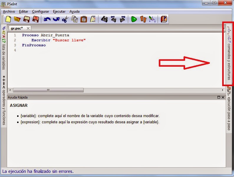Start step-by-step execution with the footprints icon
234x177 pixels.
[143, 19]
